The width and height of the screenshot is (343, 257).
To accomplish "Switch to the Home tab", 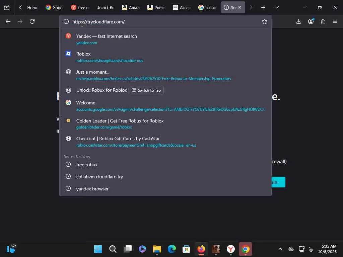I will pyautogui.click(x=33, y=7).
